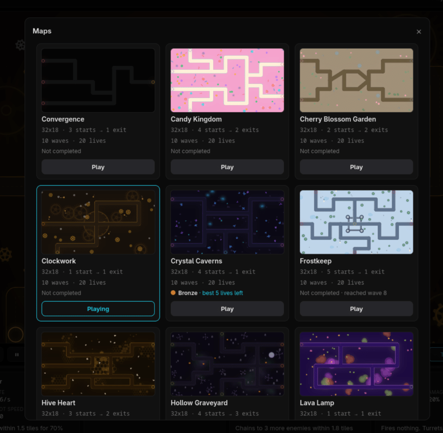Image resolution: width=443 pixels, height=433 pixels.
Task: Click the Cherry Blossom Garden map thumbnail
Action: (x=356, y=80)
